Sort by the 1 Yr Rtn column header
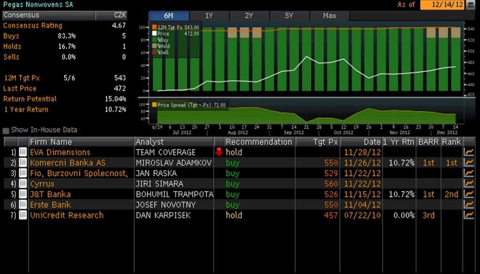 [x=398, y=142]
